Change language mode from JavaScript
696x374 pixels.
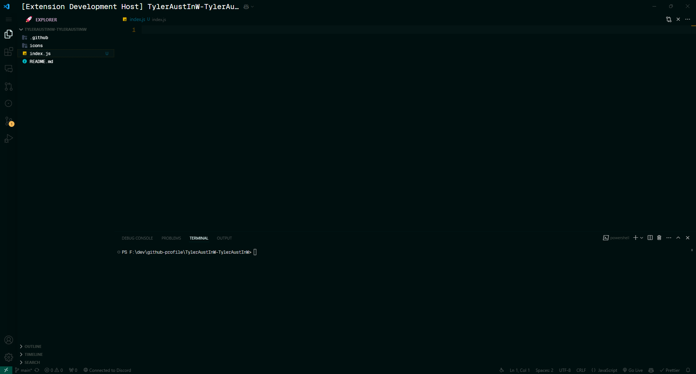608,370
